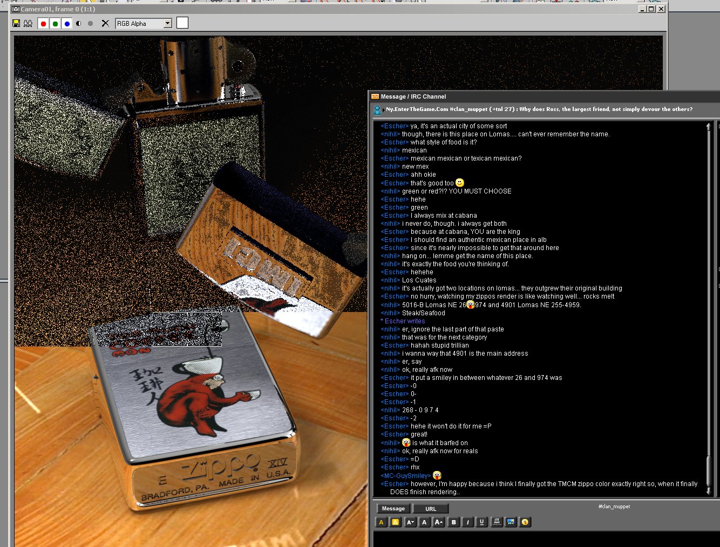Click the "* Escher writes" action line
This screenshot has width=720, height=547.
[403, 321]
